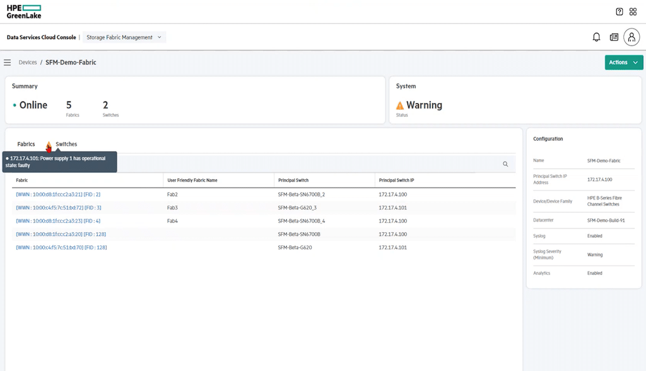Select SFM-Beta-SN6700B_2 principal switch cell
The height and width of the screenshot is (371, 646).
[x=301, y=194]
